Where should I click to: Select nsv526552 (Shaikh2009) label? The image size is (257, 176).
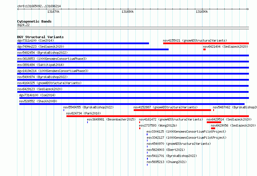[38, 101]
